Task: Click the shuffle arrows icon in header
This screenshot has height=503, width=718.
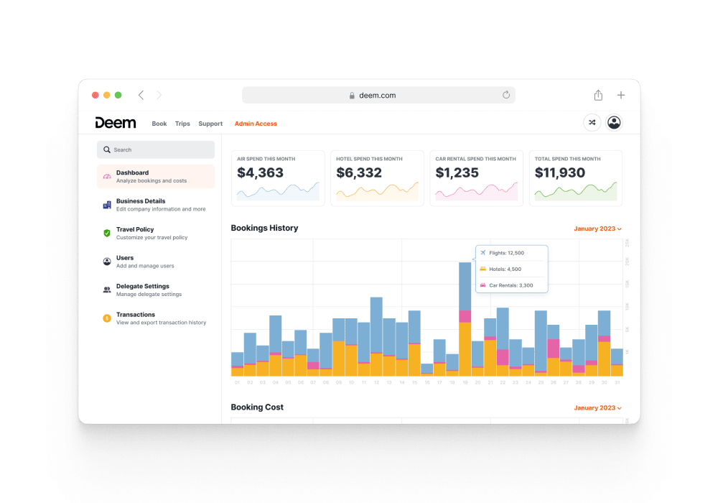Action: (x=592, y=123)
